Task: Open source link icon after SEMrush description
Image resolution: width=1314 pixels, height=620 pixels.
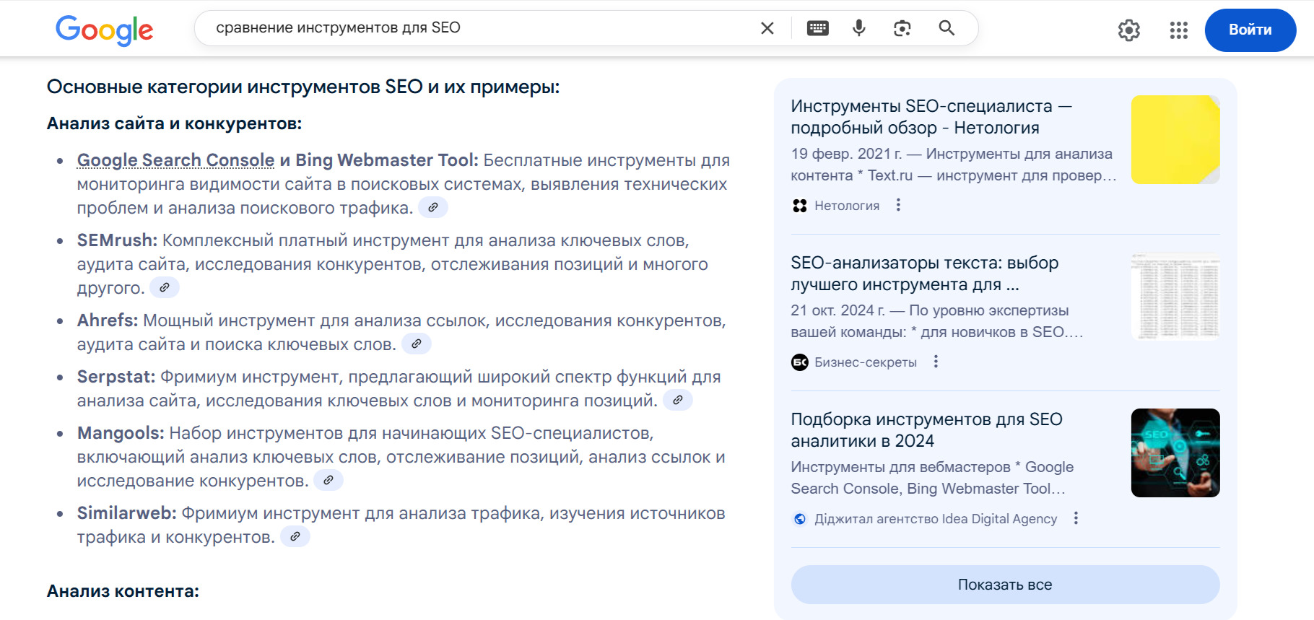Action: pos(165,287)
